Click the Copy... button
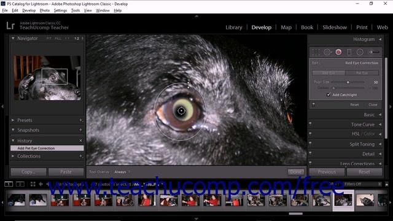The image size is (393, 221). (28, 172)
